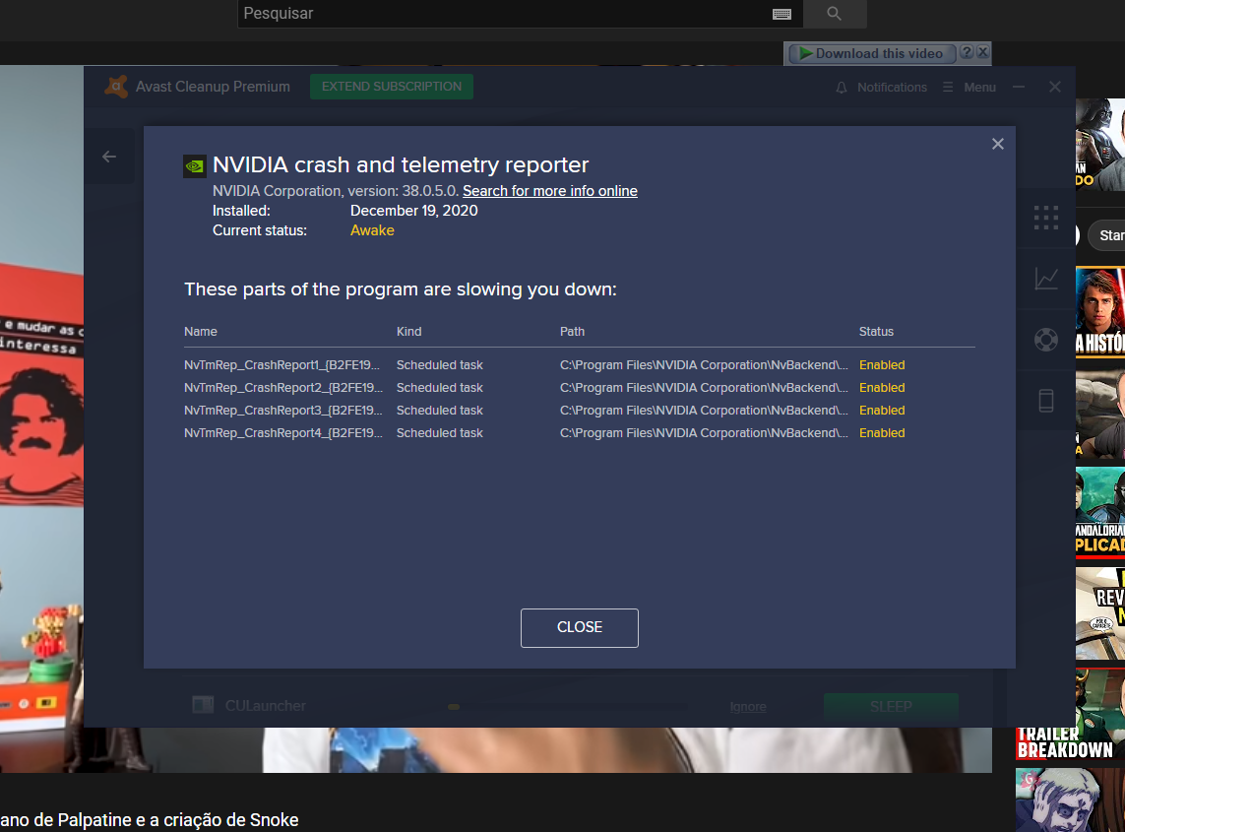Click the search magnifier button

(x=835, y=14)
